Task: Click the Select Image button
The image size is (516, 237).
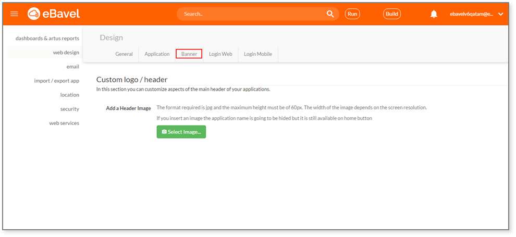Action: 181,132
